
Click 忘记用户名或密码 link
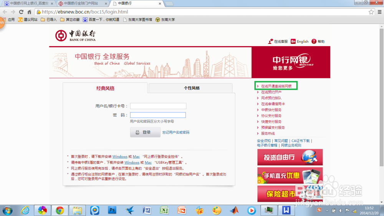coord(175,132)
